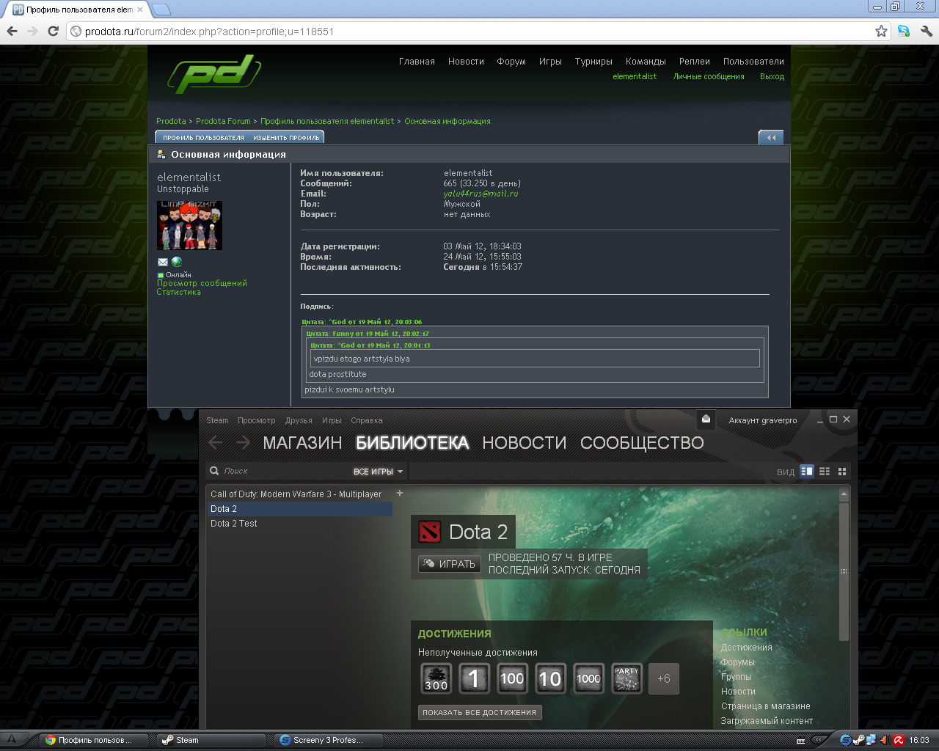Switch Steam library to detail view
Screen dimensions: 939x751
[807, 472]
